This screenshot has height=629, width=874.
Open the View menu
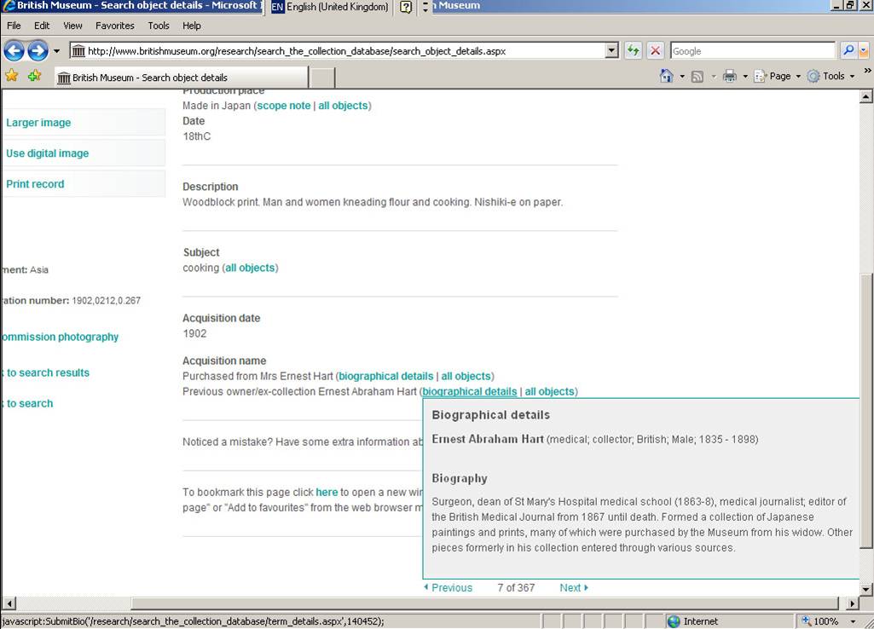click(72, 26)
